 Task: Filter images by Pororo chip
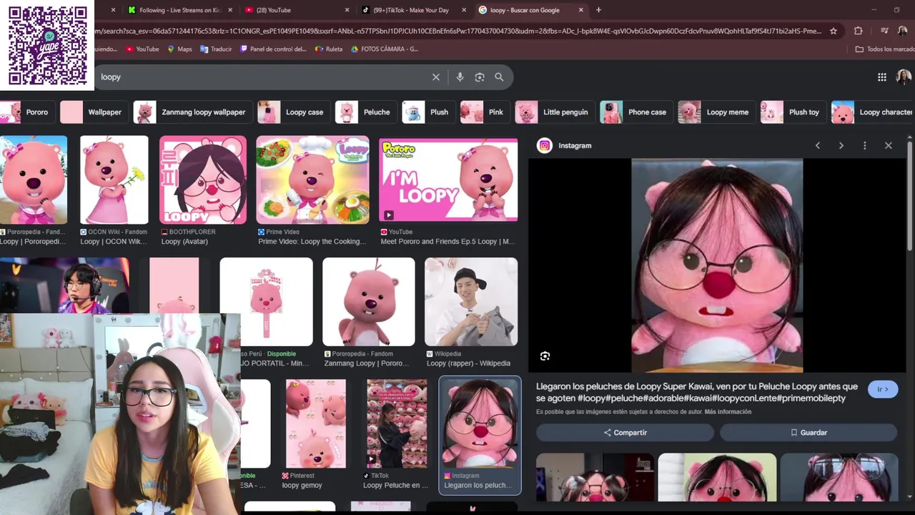coord(27,112)
